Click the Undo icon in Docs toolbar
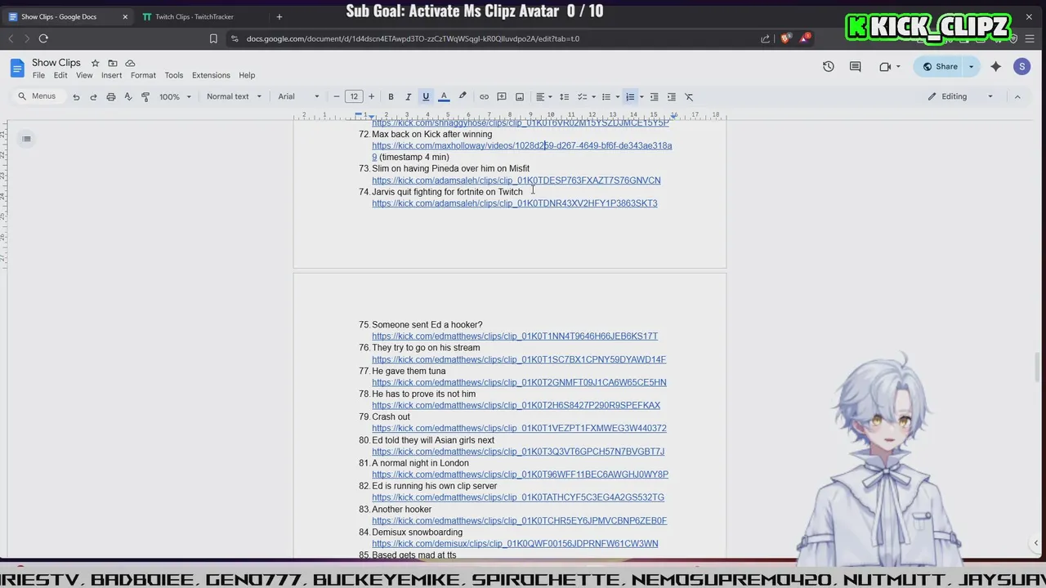This screenshot has width=1046, height=588. click(x=76, y=96)
